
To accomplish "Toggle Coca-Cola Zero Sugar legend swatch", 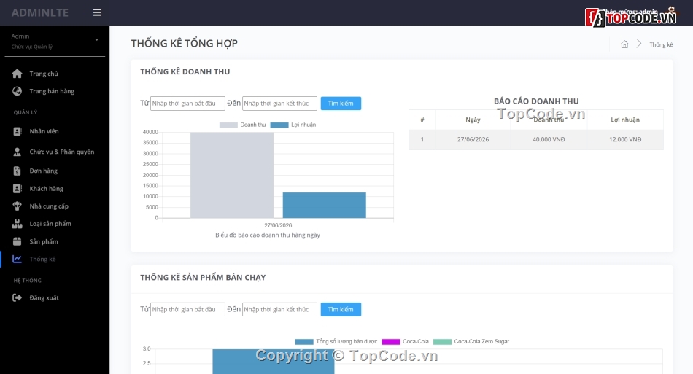I will (442, 342).
